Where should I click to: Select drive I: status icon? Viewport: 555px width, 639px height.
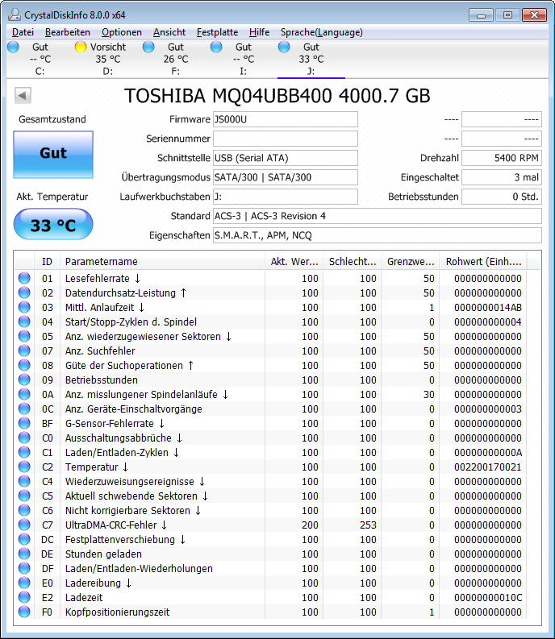(x=216, y=47)
